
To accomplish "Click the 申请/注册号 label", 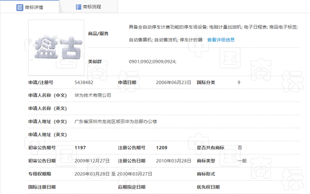I will tap(41, 82).
